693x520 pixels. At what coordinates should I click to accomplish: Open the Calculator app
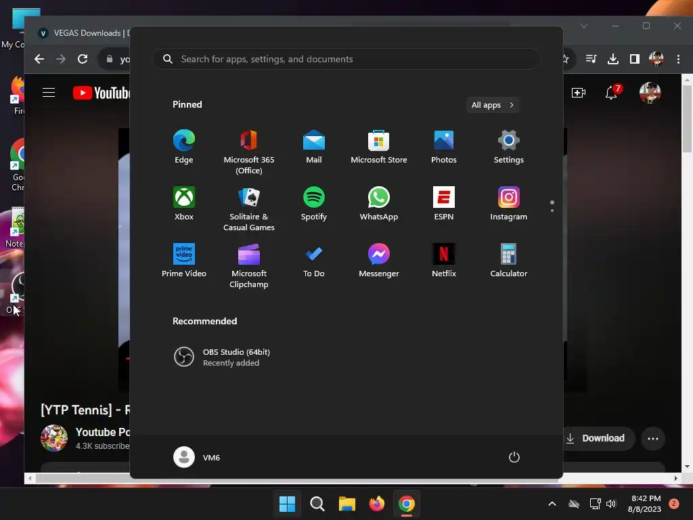pos(509,261)
